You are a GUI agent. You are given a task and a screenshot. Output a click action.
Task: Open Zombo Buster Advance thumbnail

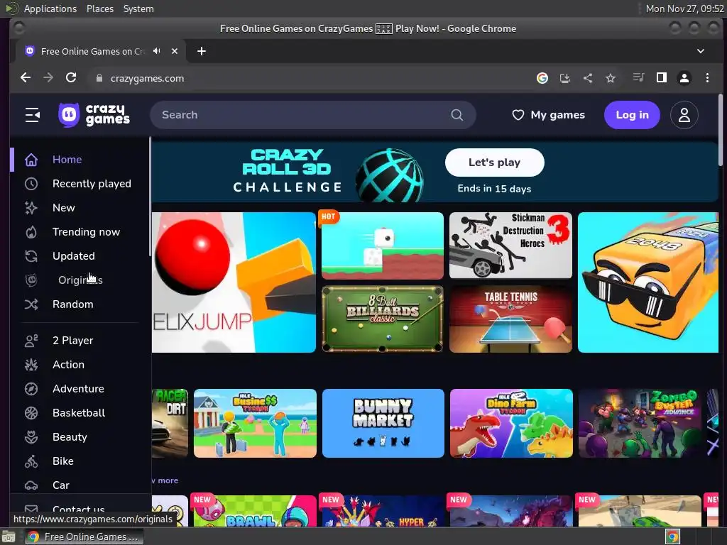(640, 423)
